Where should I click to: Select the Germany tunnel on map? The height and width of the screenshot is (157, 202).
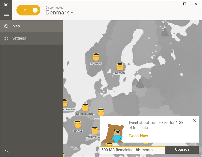coord(101,112)
